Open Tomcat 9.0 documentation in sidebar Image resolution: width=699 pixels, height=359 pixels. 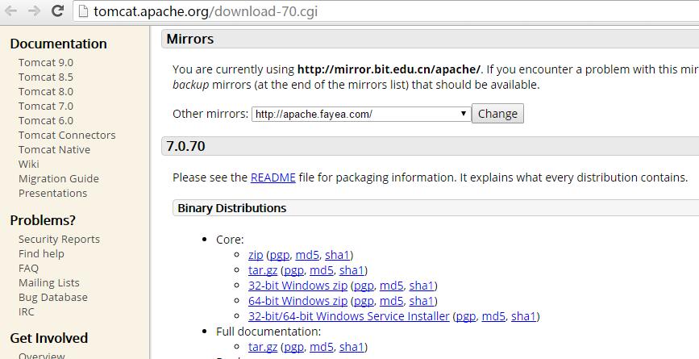pyautogui.click(x=46, y=62)
